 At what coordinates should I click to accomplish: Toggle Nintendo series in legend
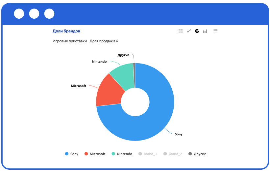(122, 154)
